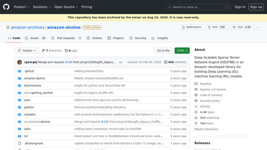Expand commit message ellipsis button
Viewport: 267px width, 150px height.
120,62
